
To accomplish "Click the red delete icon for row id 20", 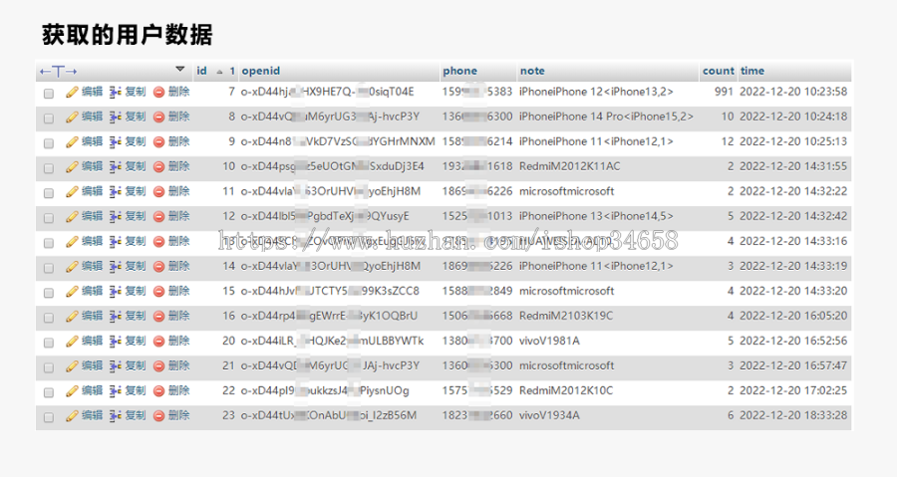I will 159,341.
